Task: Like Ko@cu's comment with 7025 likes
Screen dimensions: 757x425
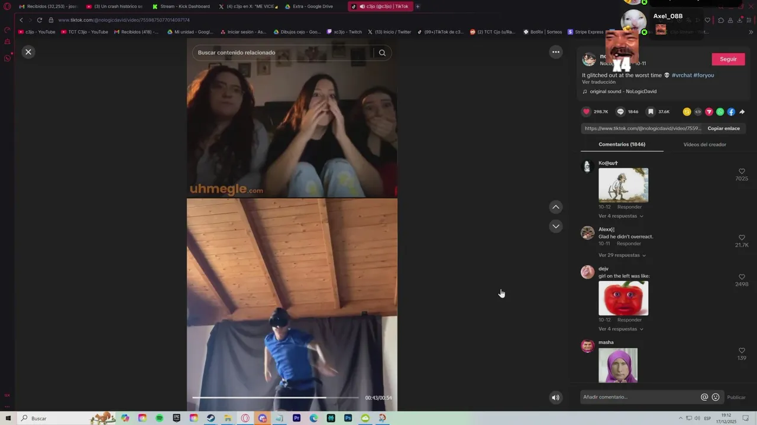Action: coord(742,171)
